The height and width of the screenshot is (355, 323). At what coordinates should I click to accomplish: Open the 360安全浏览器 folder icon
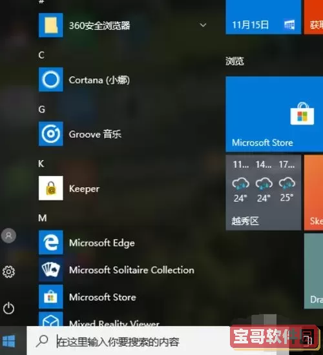51,25
